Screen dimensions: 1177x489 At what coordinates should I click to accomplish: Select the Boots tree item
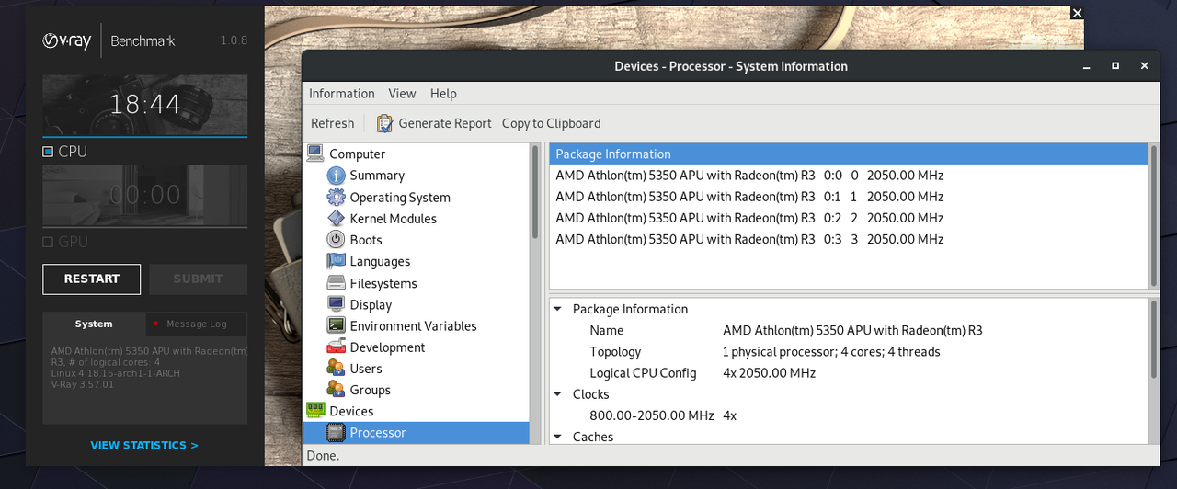point(366,239)
